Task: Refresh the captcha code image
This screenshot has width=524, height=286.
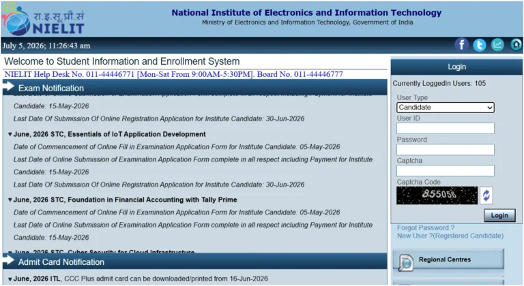Action: (x=486, y=195)
